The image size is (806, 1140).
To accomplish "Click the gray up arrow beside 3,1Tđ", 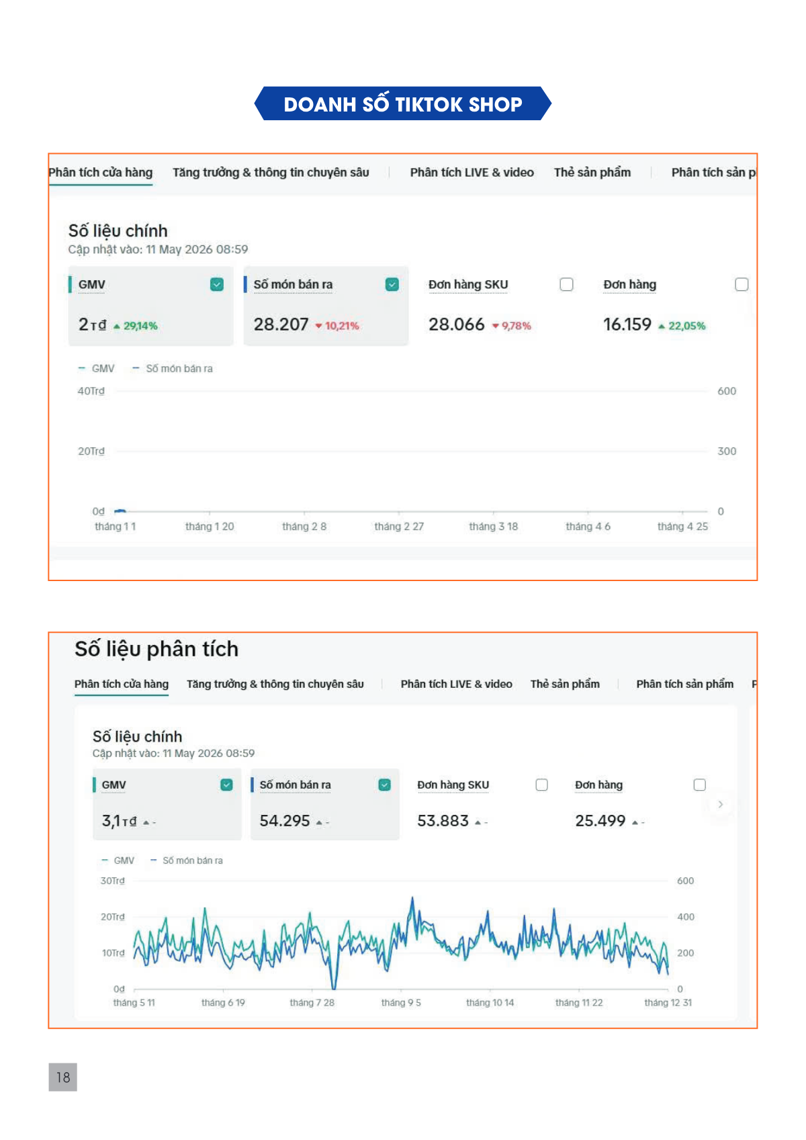I will coord(146,822).
